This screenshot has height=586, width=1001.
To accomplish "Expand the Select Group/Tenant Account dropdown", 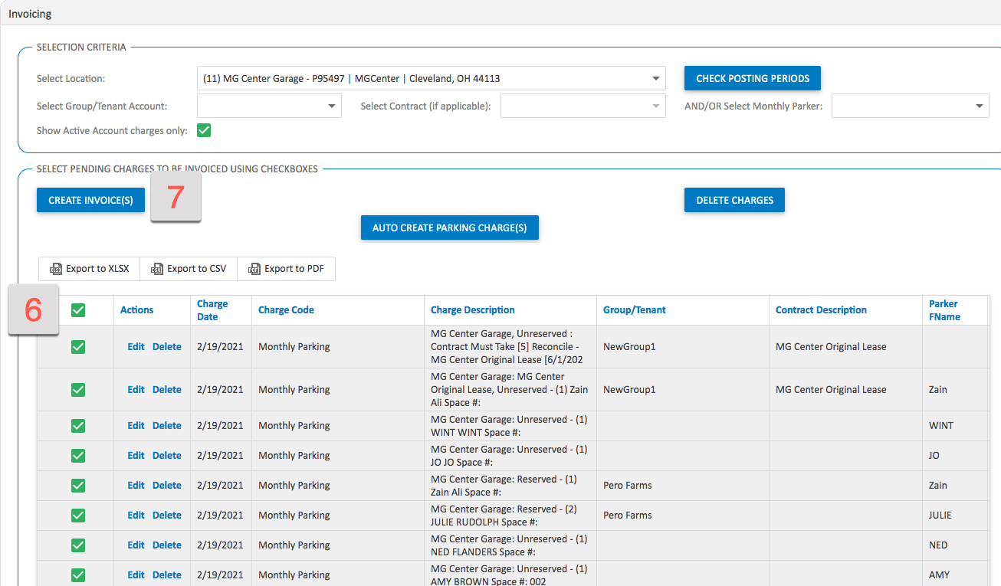I will tap(331, 106).
